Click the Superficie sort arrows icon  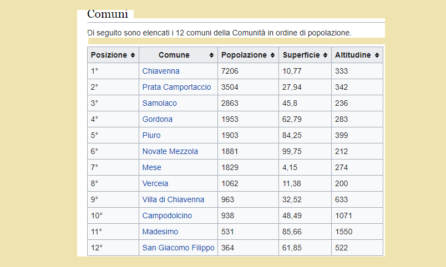click(x=326, y=55)
